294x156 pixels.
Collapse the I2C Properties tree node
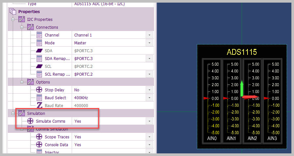pyautogui.click(x=13, y=20)
